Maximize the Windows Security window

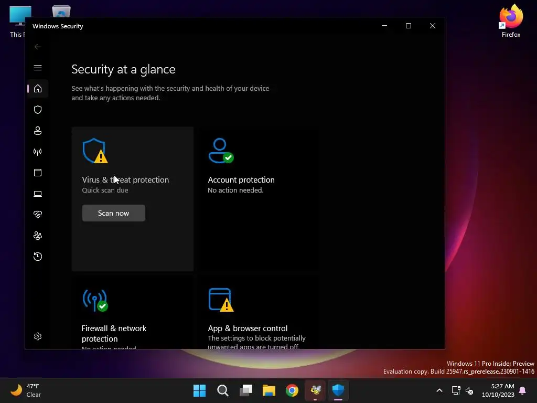click(x=408, y=26)
